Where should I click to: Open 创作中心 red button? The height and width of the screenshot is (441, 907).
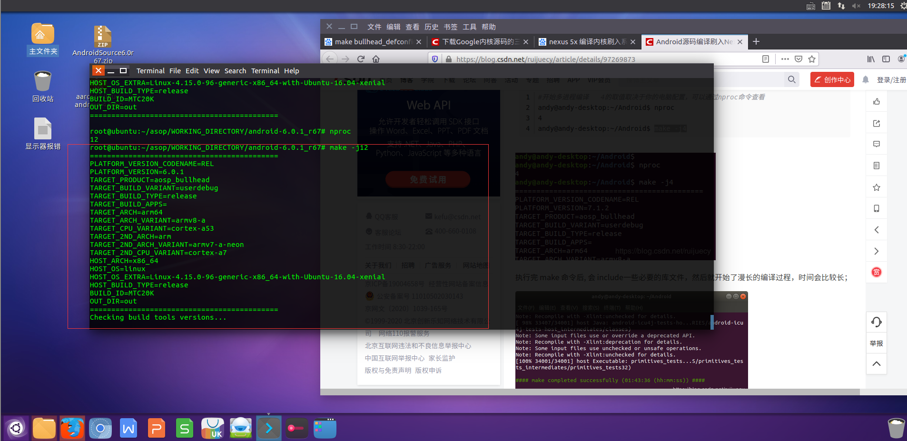coord(832,79)
